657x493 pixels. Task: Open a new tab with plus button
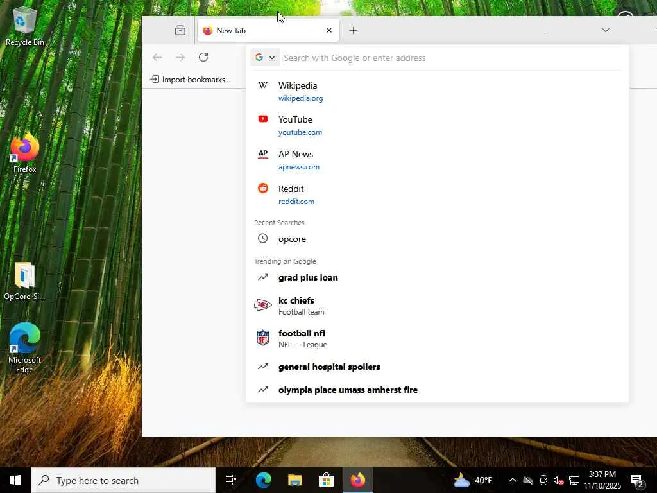(354, 30)
